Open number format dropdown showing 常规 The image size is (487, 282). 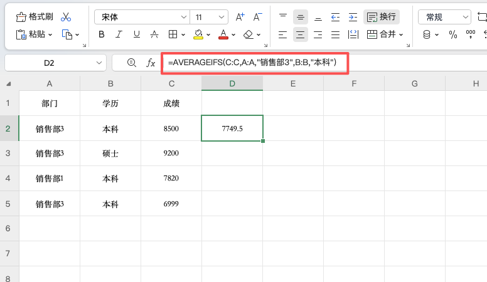pyautogui.click(x=445, y=17)
